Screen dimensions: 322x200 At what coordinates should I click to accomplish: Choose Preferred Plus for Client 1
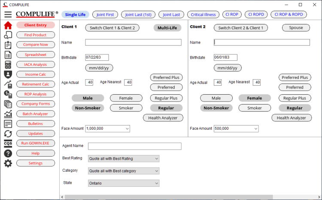point(166,77)
